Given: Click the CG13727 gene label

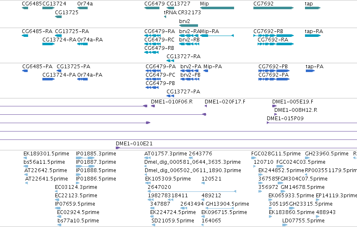Looking at the screenshot, I should pos(178,4).
